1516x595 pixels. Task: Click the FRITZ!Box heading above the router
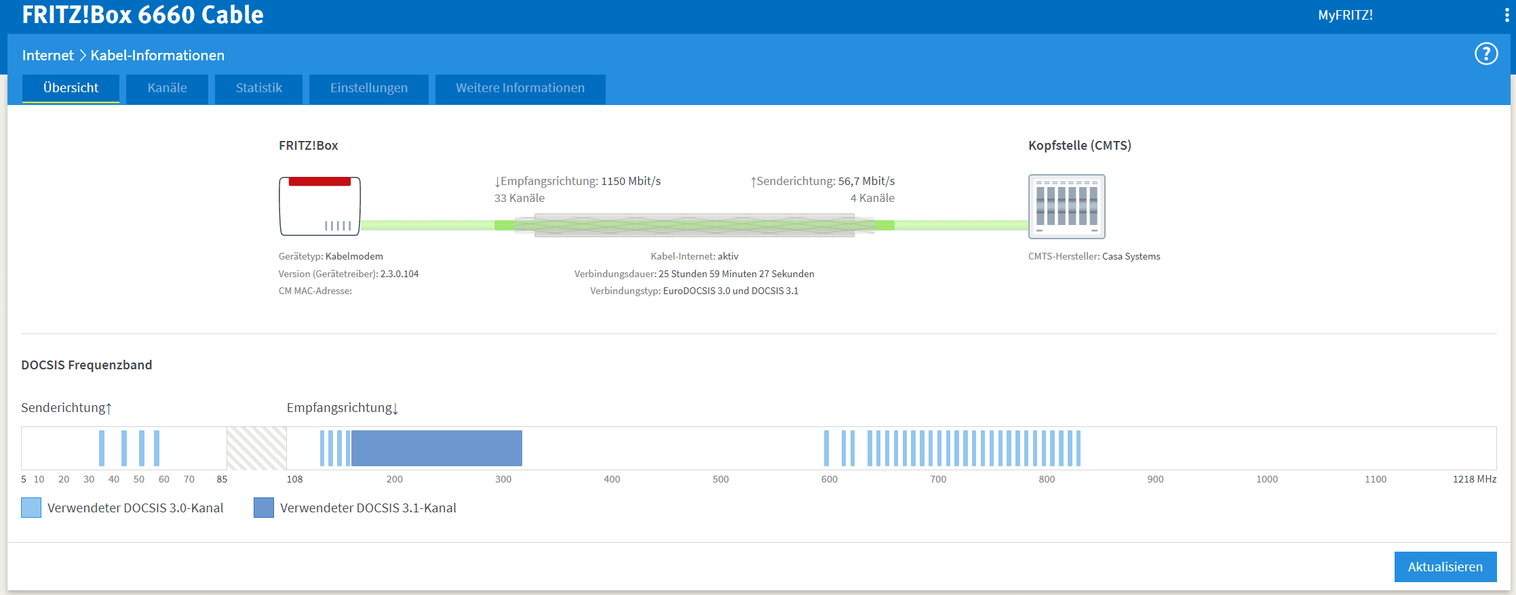pyautogui.click(x=308, y=145)
